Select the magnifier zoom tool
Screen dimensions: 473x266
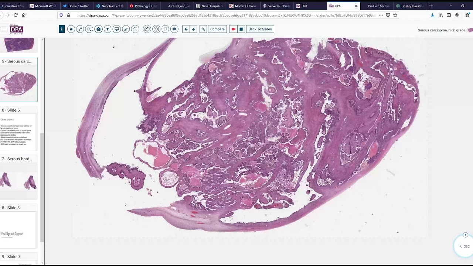[x=89, y=29]
